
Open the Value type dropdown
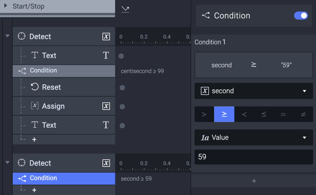(254, 137)
